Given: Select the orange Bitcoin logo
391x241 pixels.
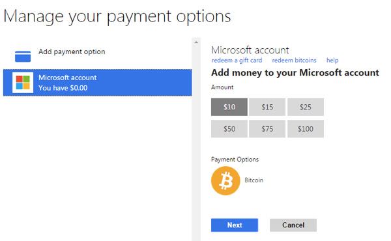Looking at the screenshot, I should (x=225, y=180).
